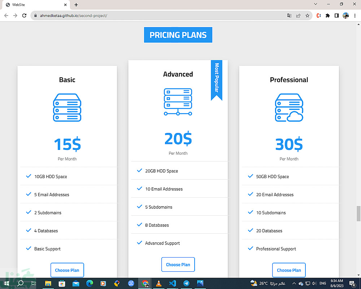
Task: Open taskbar search magnifier
Action: click(x=20, y=283)
